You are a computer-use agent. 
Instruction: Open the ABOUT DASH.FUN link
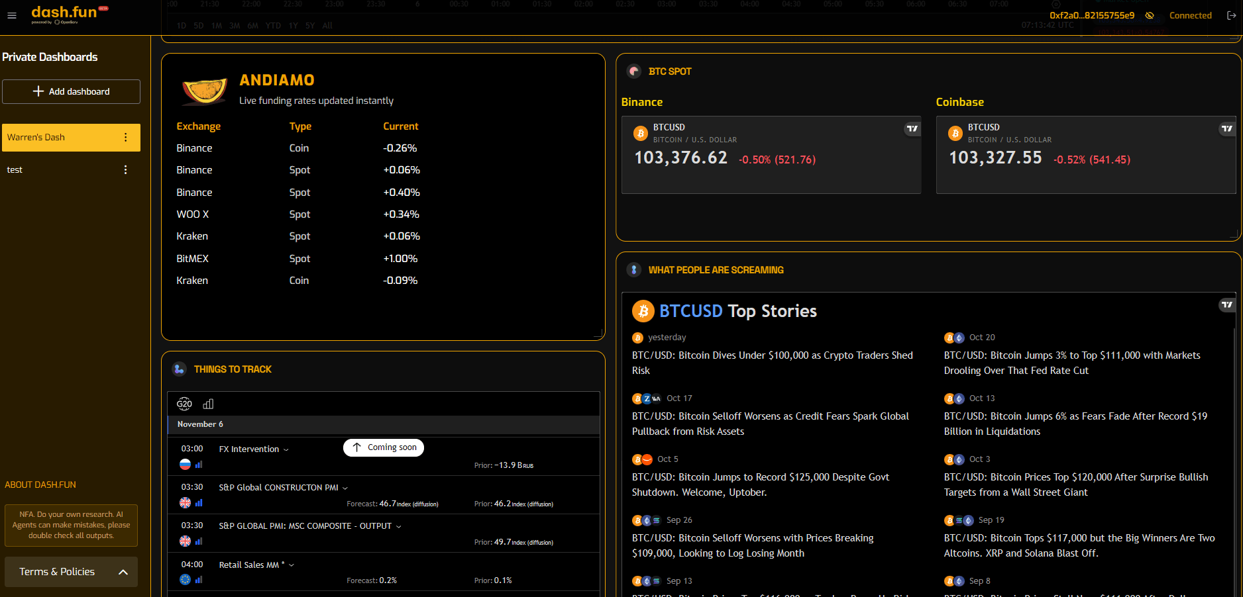coord(40,484)
